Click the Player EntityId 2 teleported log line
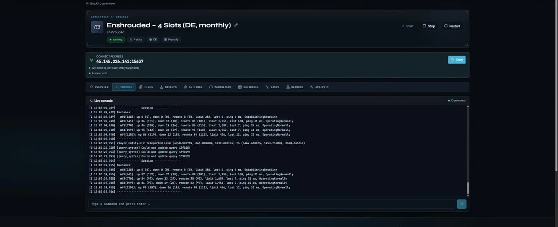Viewport: 558px width, 227px height. [x=197, y=143]
